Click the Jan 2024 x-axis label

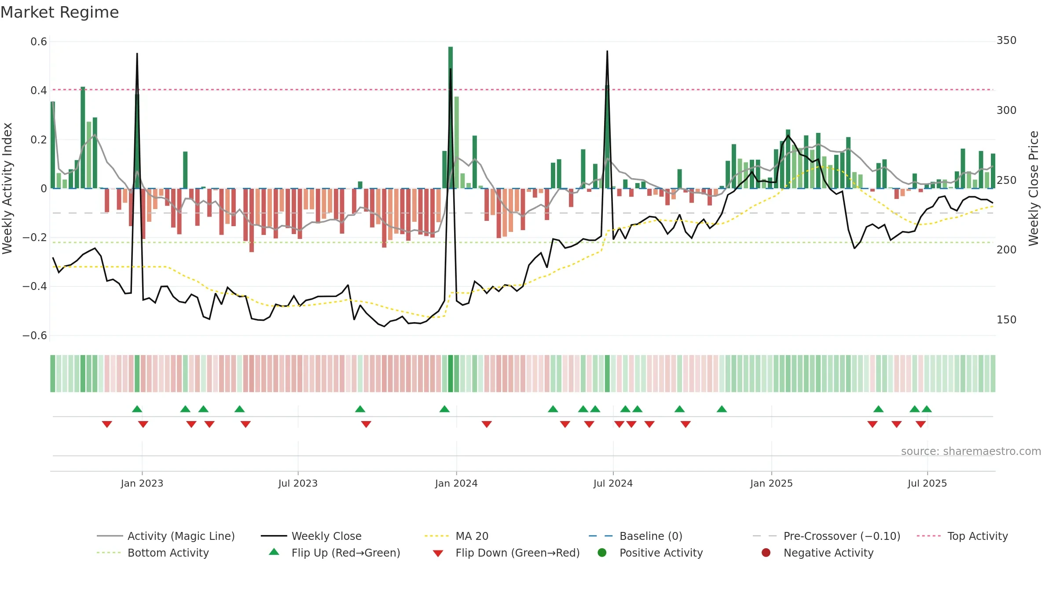tap(456, 483)
